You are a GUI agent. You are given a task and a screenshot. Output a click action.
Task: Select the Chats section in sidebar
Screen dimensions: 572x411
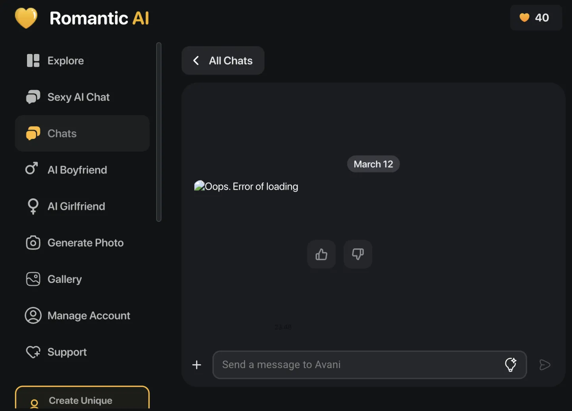[x=62, y=133]
